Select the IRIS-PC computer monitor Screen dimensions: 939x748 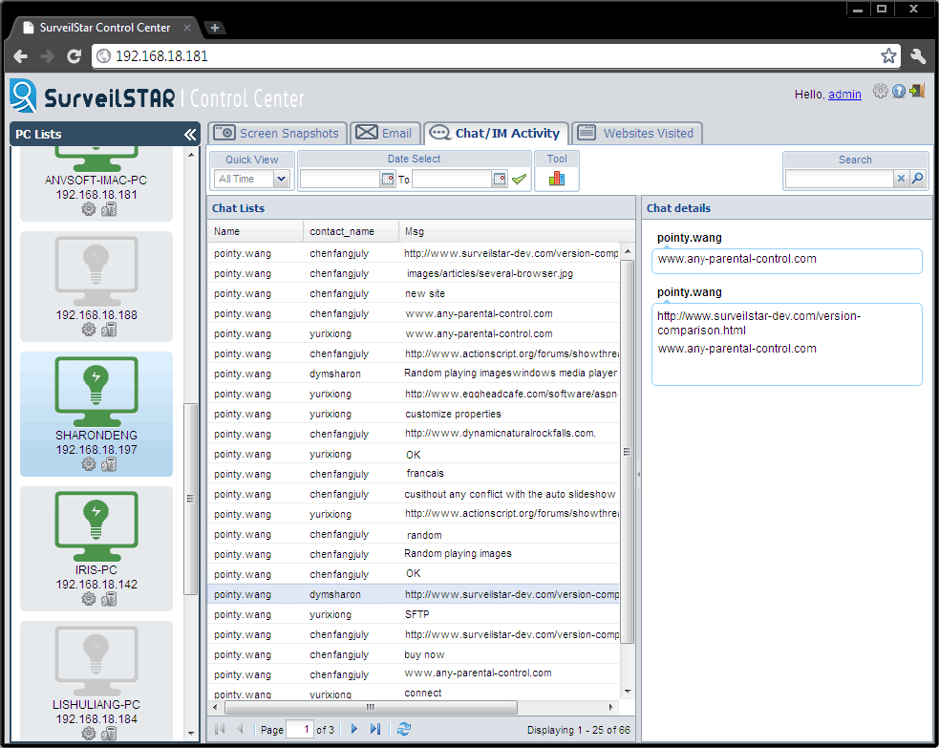96,526
